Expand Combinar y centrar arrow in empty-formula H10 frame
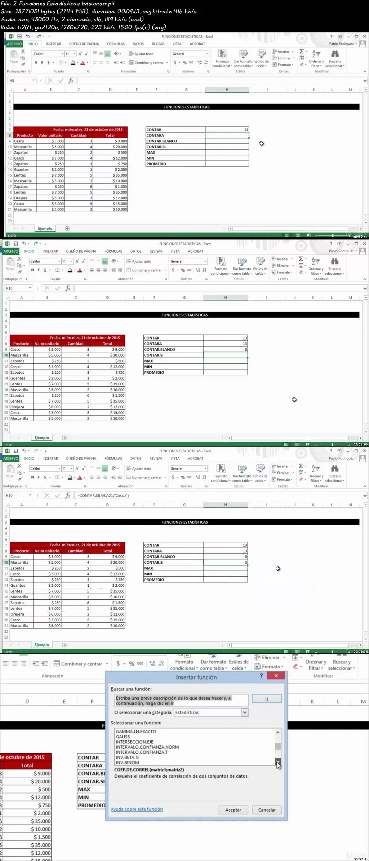369x861 pixels. click(x=165, y=270)
